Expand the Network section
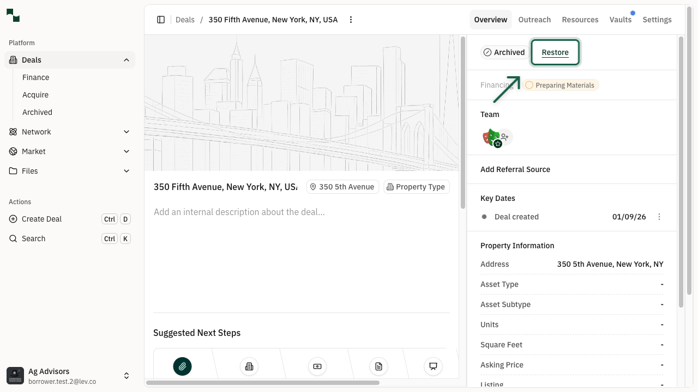698x392 pixels. click(x=127, y=132)
